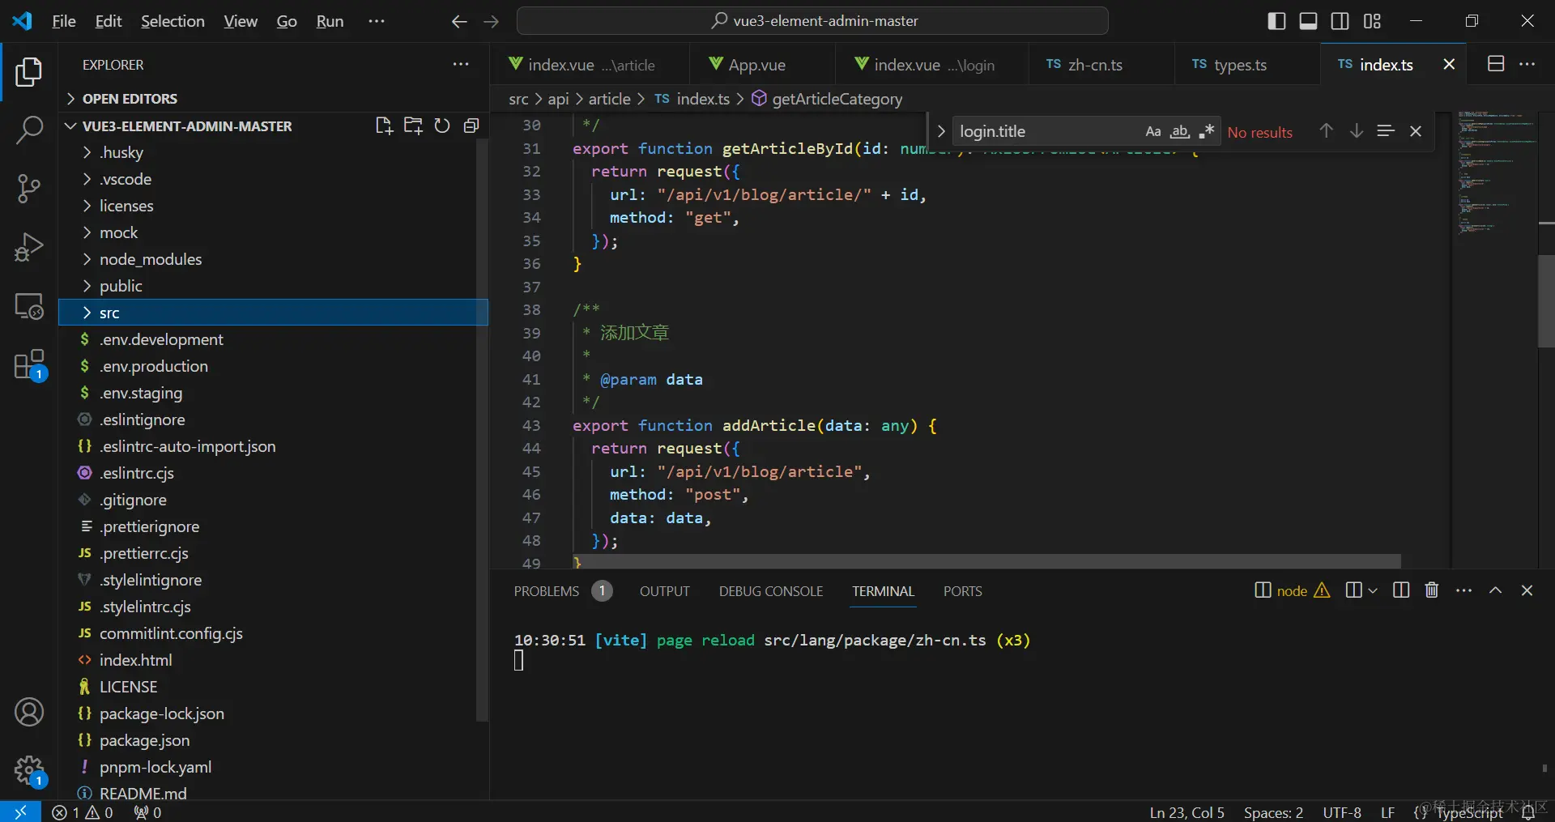1555x822 pixels.
Task: Toggle Find in Selection
Action: [x=1386, y=131]
